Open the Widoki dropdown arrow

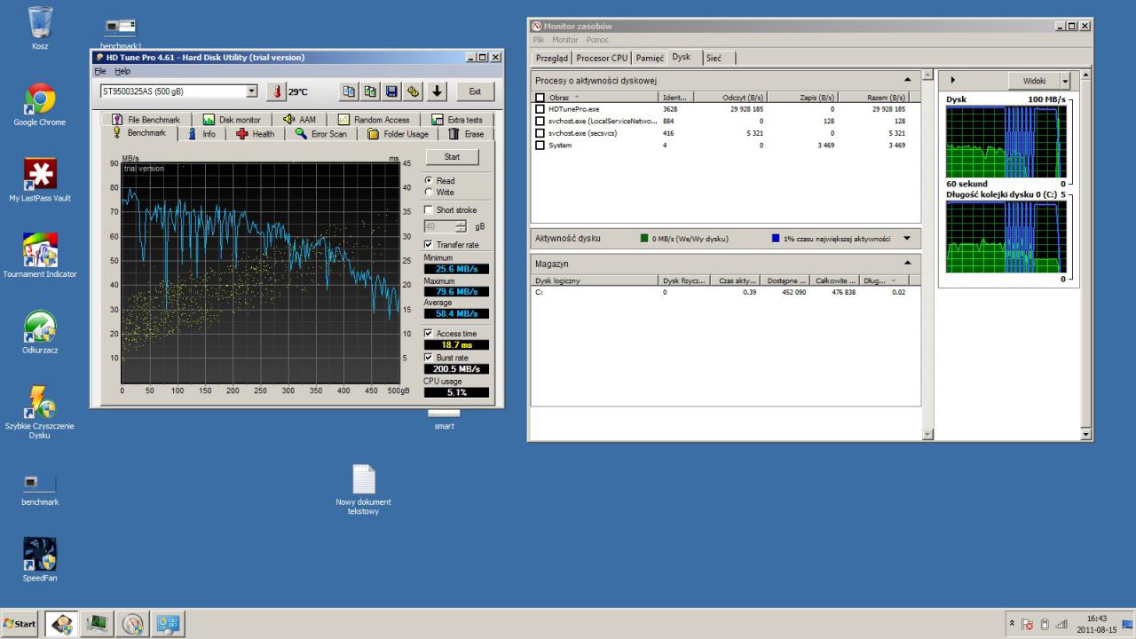[1065, 81]
